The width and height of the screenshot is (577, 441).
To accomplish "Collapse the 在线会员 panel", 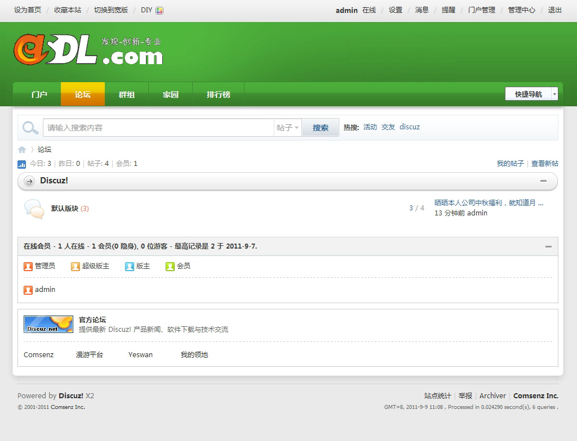I will pyautogui.click(x=548, y=246).
